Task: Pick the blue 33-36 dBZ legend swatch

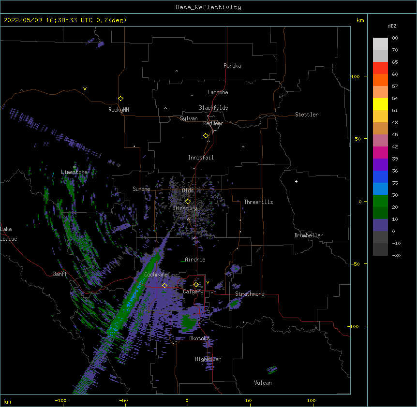Action: click(380, 176)
